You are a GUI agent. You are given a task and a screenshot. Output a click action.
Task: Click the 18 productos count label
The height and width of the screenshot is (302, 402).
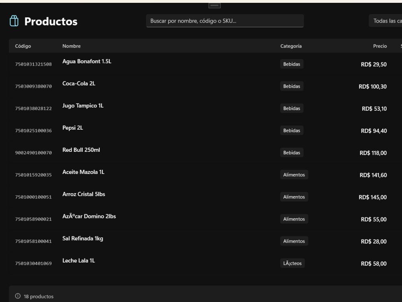[39, 296]
